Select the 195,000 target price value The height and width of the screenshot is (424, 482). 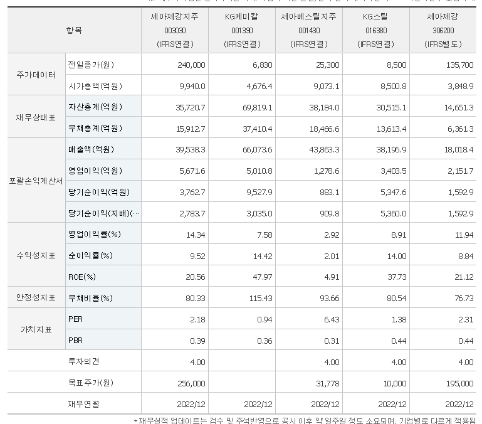click(460, 384)
